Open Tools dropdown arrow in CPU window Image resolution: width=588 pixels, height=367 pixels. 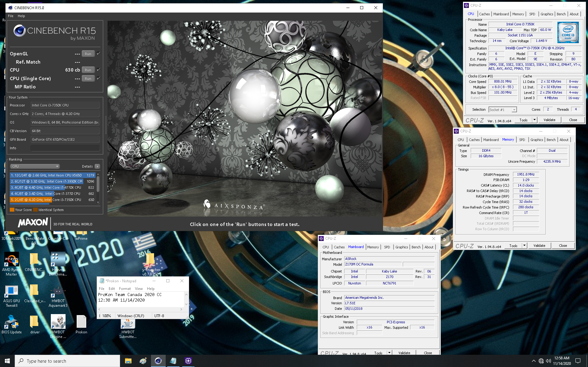[x=534, y=120]
